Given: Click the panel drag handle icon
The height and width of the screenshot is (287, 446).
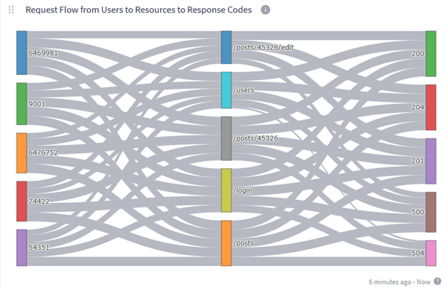Looking at the screenshot, I should (x=11, y=10).
